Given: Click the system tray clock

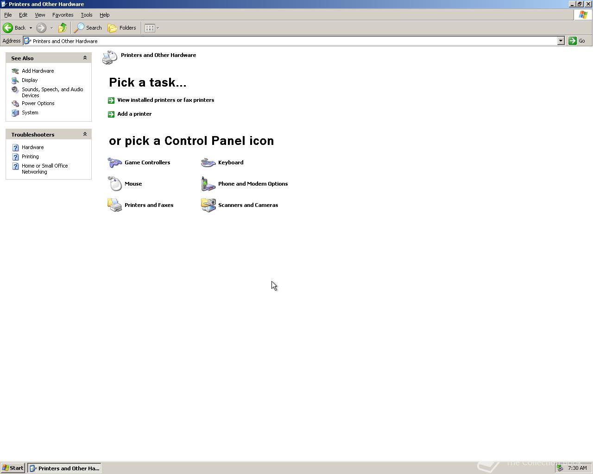Looking at the screenshot, I should coord(577,468).
